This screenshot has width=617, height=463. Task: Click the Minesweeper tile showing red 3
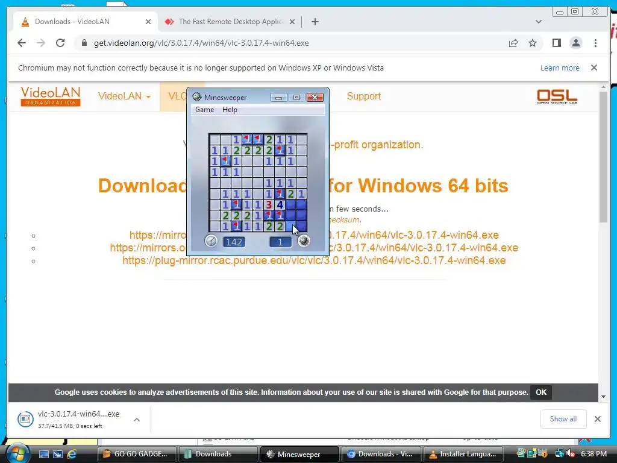(269, 204)
